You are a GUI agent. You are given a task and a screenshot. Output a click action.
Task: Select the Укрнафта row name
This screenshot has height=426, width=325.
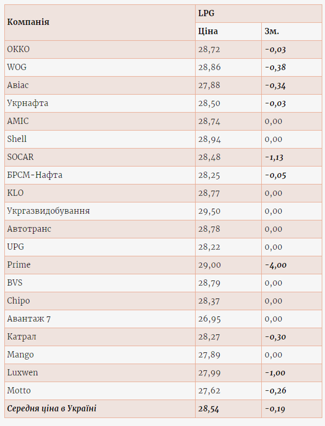tap(28, 103)
